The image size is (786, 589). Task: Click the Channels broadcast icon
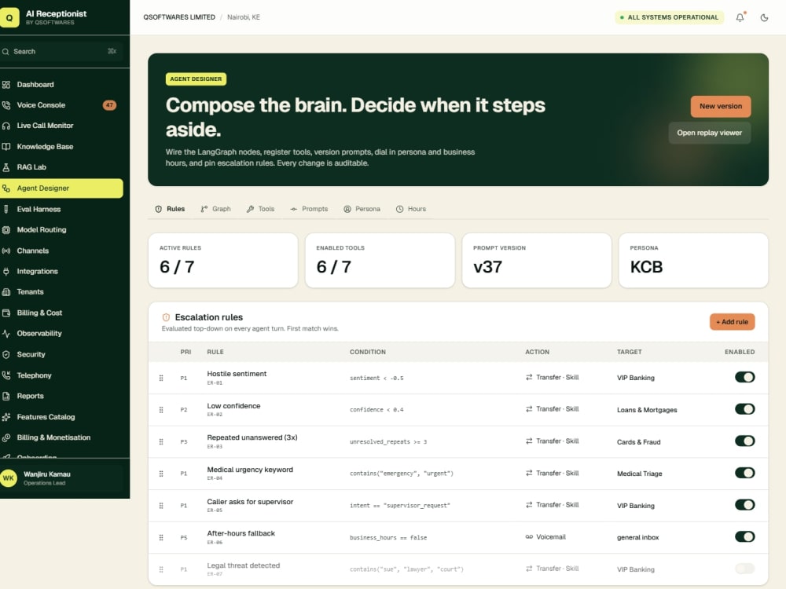click(6, 251)
